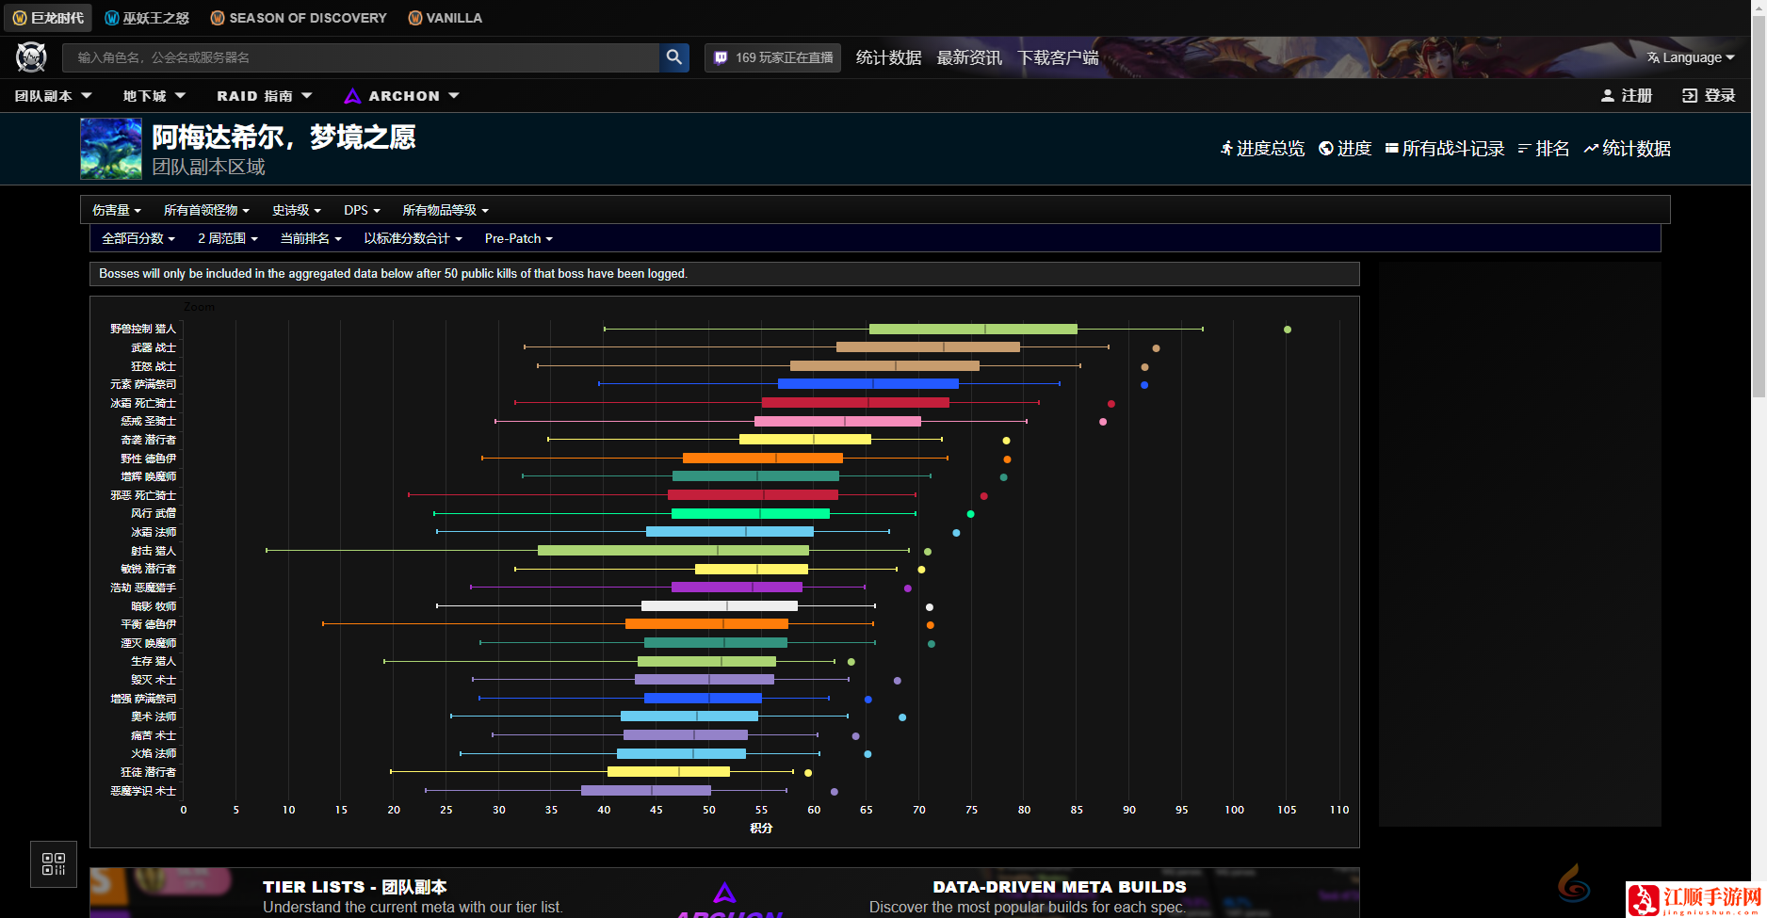Switch to Vanilla version tab
Image resolution: width=1767 pixels, height=918 pixels.
click(x=446, y=18)
